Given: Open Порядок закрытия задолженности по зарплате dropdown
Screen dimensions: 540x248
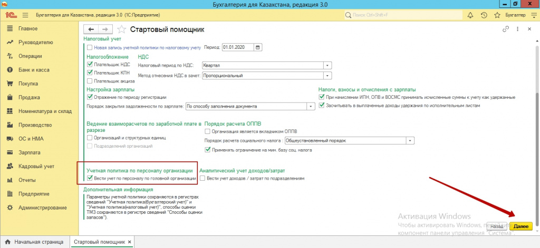Looking at the screenshot, I should [x=311, y=106].
